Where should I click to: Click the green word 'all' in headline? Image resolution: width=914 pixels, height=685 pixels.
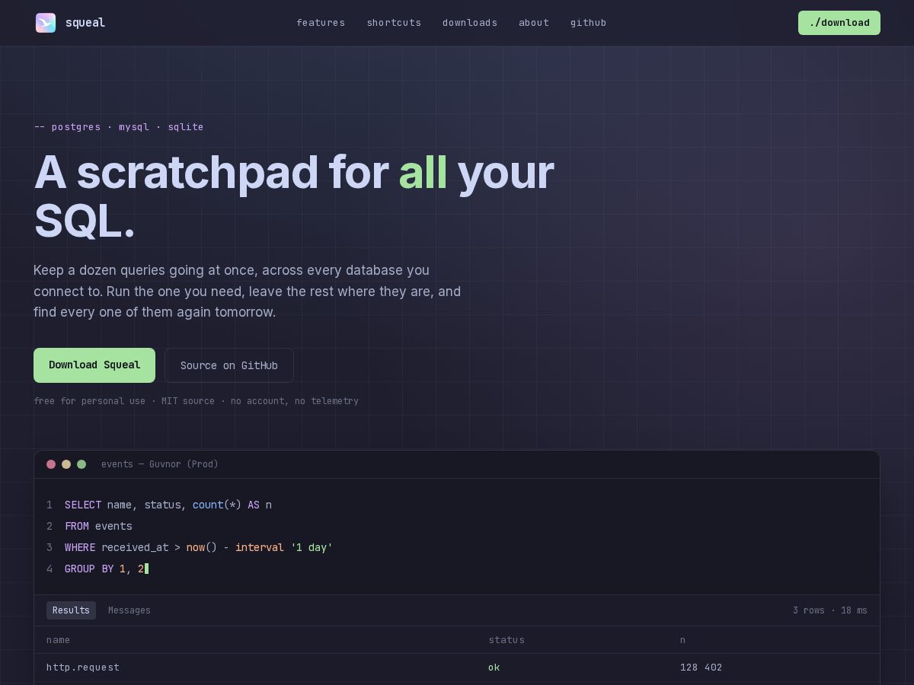point(423,172)
